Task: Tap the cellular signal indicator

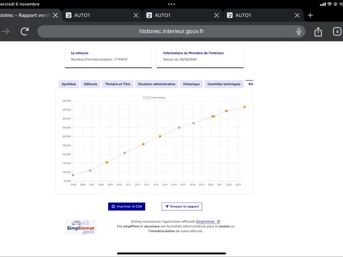Action: 323,4
